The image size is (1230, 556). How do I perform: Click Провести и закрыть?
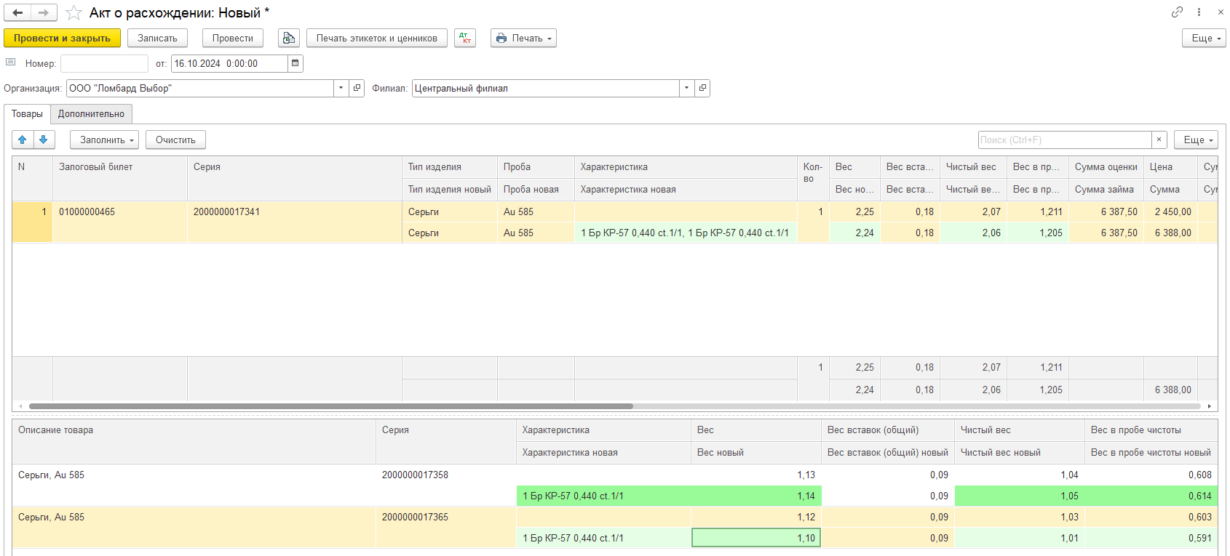62,39
